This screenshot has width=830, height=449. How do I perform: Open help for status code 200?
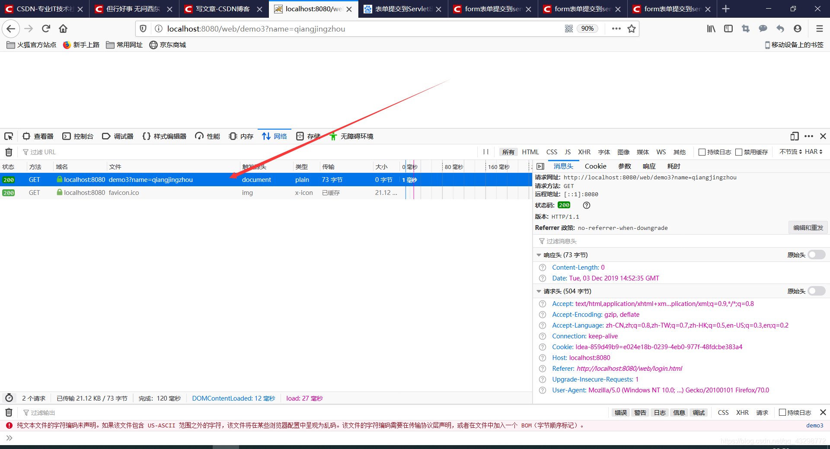586,205
